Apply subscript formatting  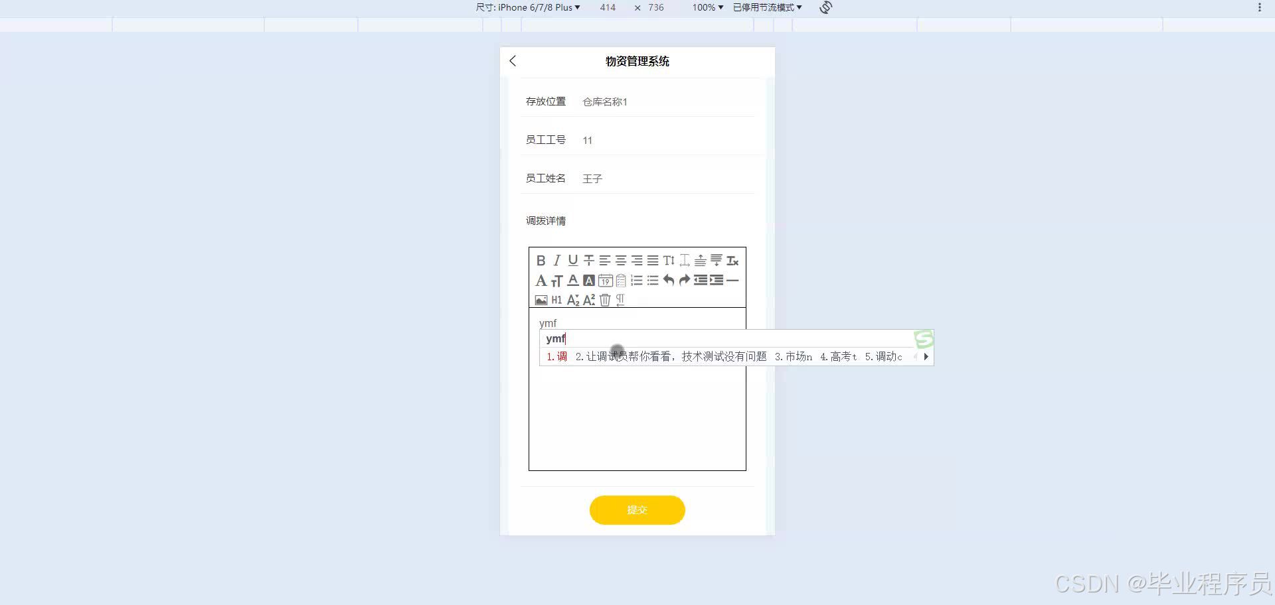point(572,301)
